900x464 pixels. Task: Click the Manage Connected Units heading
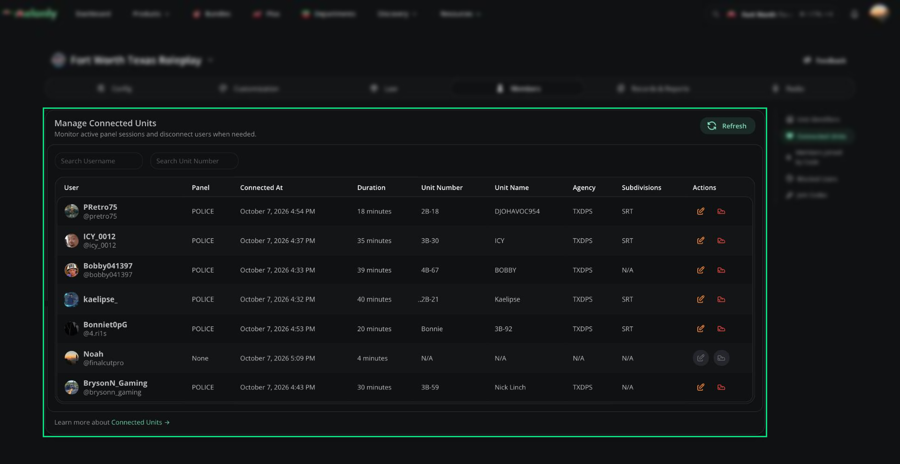click(105, 123)
